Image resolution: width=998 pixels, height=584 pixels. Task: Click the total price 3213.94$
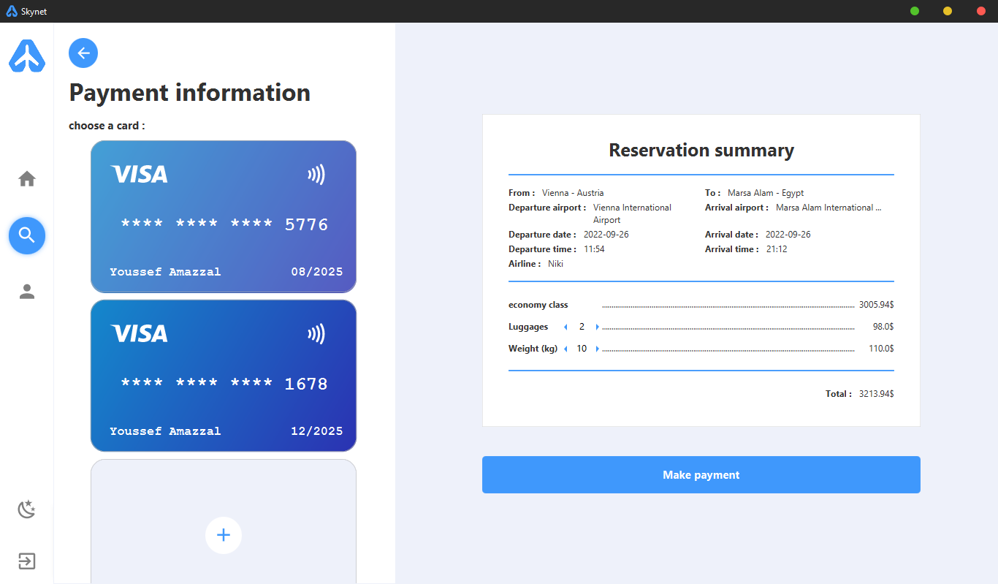[x=876, y=394]
